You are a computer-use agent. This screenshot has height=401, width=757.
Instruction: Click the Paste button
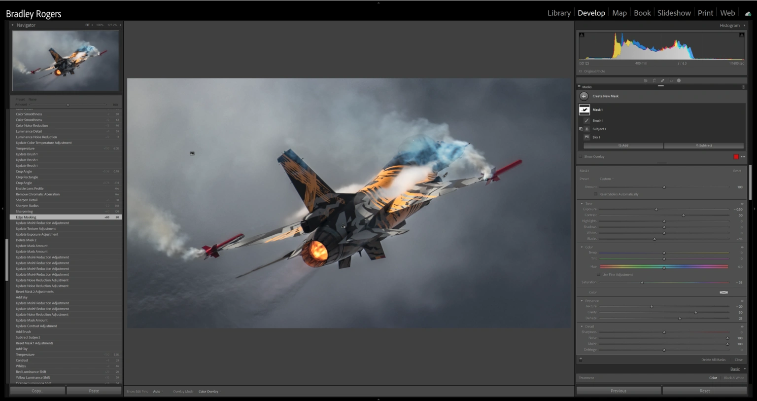(94, 391)
